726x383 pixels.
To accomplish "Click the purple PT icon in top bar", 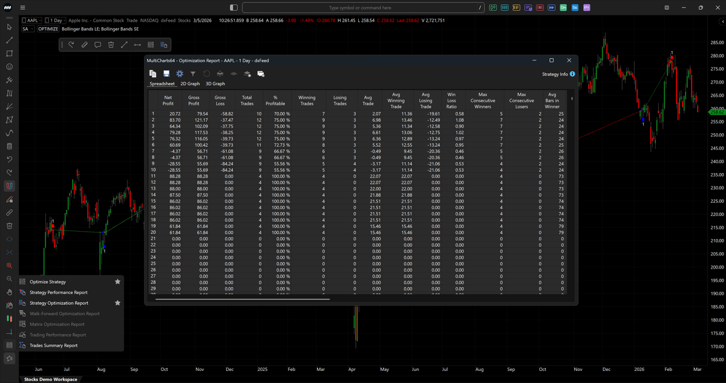I will [x=587, y=8].
